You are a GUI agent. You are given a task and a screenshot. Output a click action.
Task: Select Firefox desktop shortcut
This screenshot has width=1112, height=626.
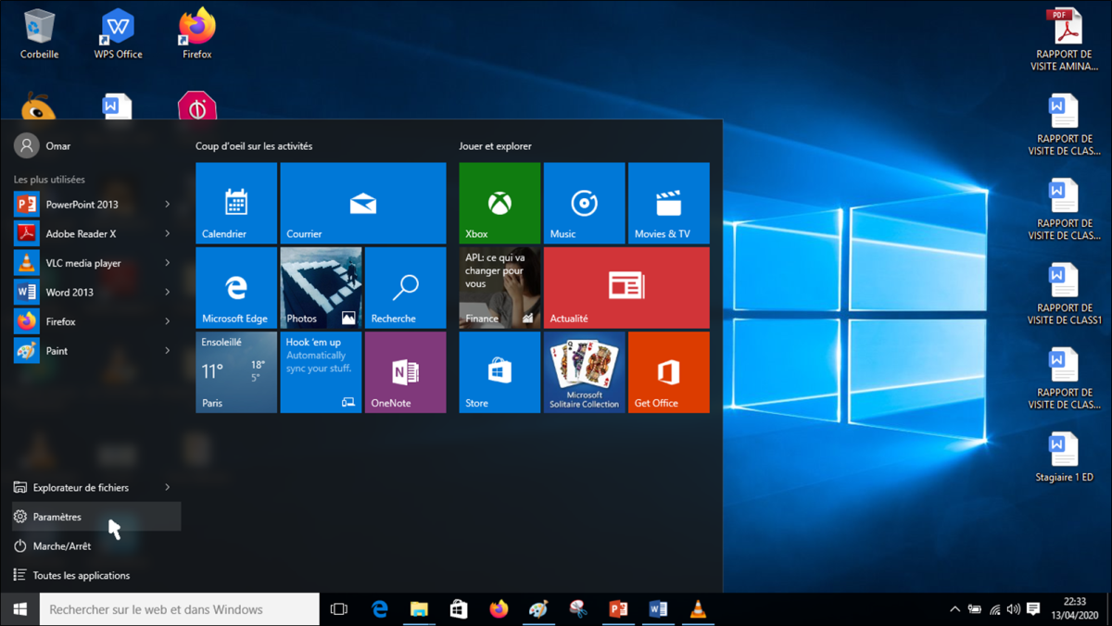pyautogui.click(x=196, y=34)
